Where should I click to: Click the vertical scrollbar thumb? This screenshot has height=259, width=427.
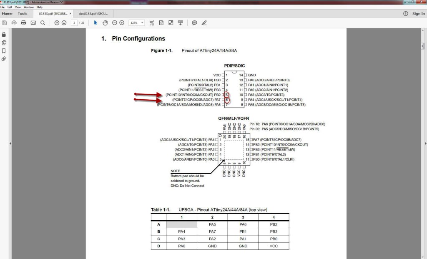423,46
